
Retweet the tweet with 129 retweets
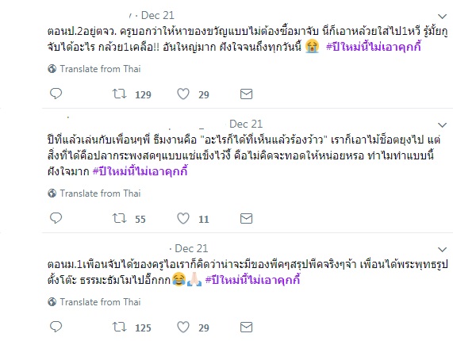click(119, 94)
